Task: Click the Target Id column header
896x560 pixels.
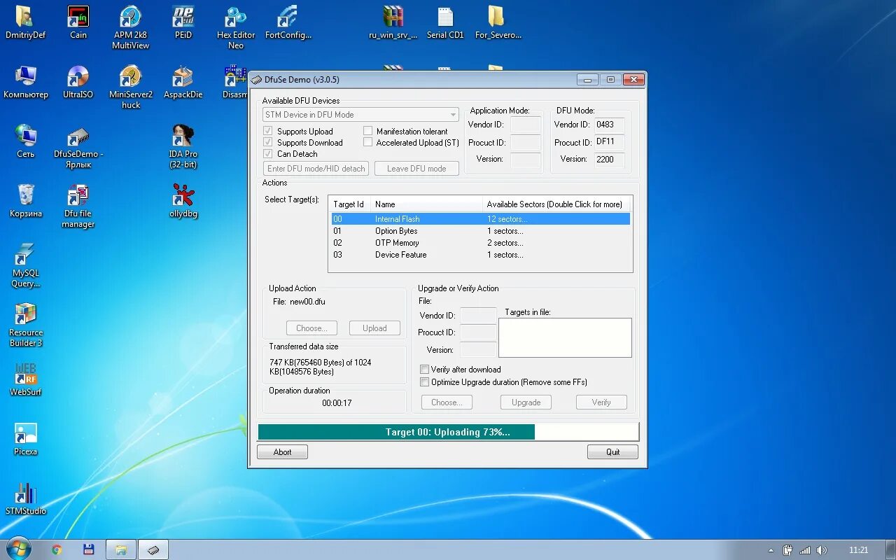Action: (x=349, y=204)
